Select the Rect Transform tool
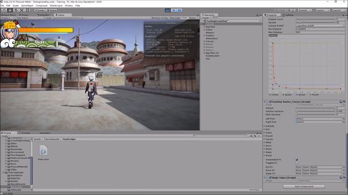Viewport: 348px width, 195px height. point(27,10)
